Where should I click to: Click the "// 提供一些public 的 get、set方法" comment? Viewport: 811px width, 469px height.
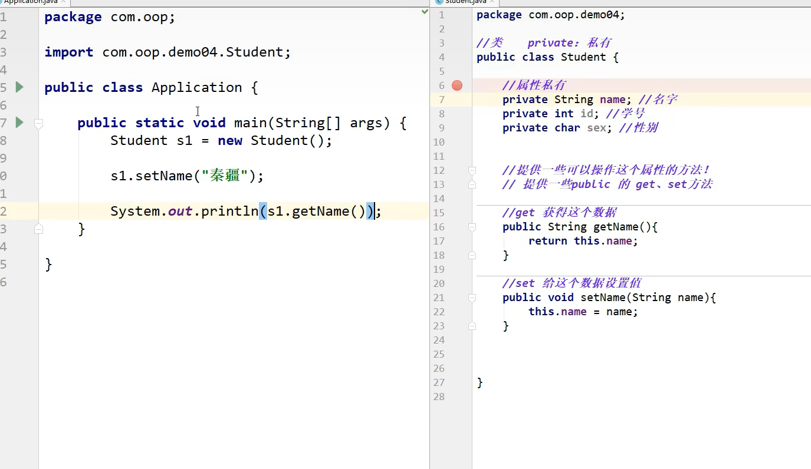point(608,184)
